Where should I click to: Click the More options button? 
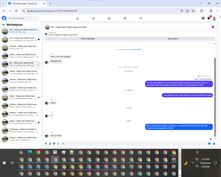pyautogui.click(x=173, y=38)
